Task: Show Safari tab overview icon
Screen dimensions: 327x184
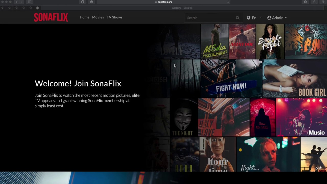Action: pos(323,2)
